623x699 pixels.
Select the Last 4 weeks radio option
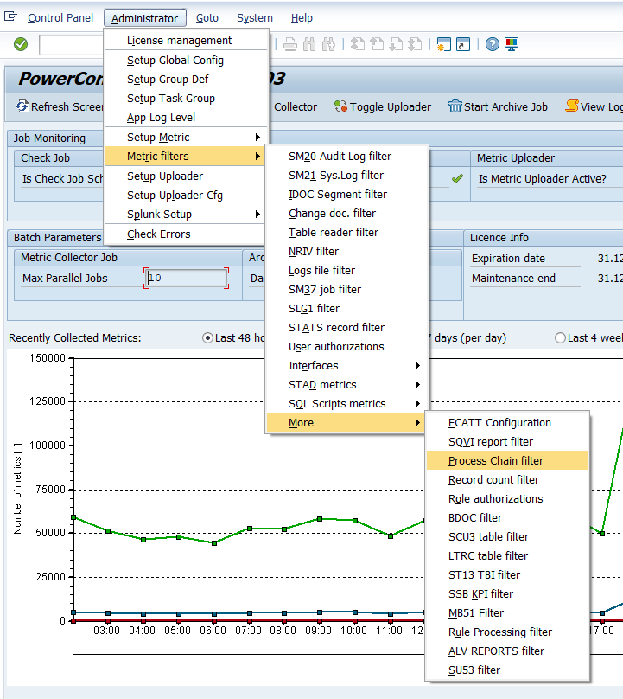click(x=561, y=338)
